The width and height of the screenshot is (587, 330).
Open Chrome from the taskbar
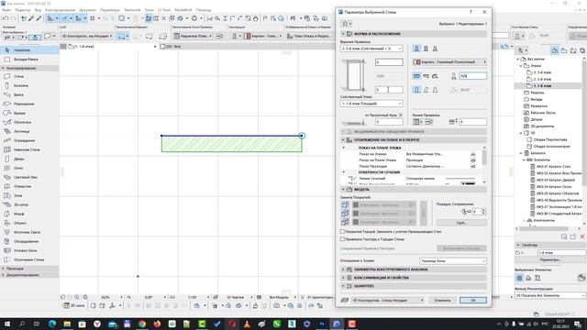142,324
